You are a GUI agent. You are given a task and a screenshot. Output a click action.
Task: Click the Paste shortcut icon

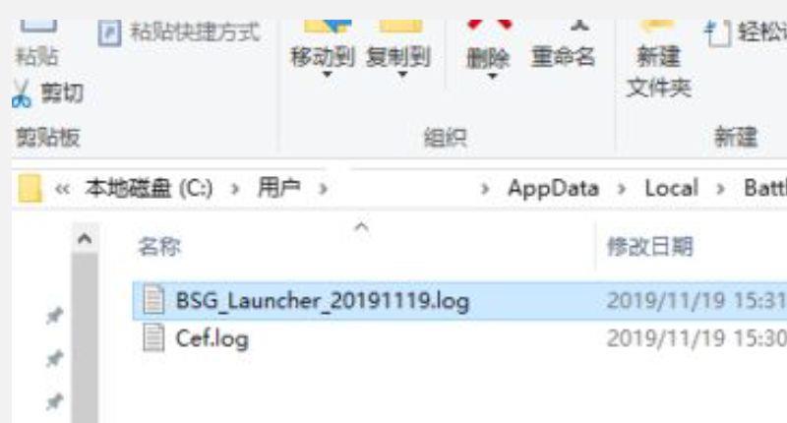click(x=109, y=32)
